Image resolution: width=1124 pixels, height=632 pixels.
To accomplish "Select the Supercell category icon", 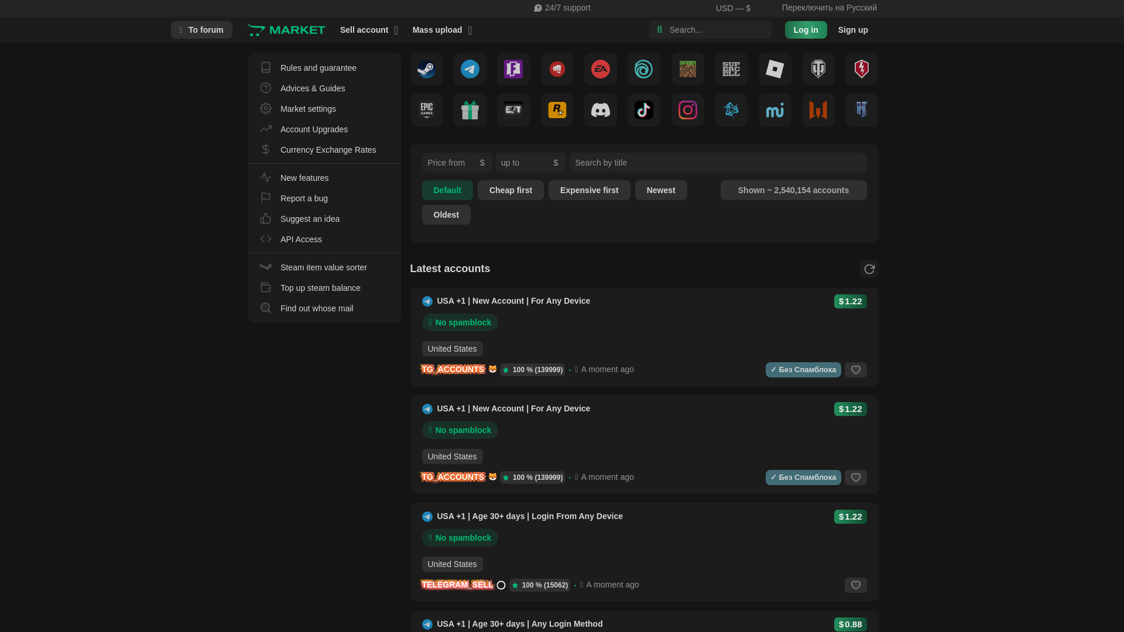I will [731, 69].
